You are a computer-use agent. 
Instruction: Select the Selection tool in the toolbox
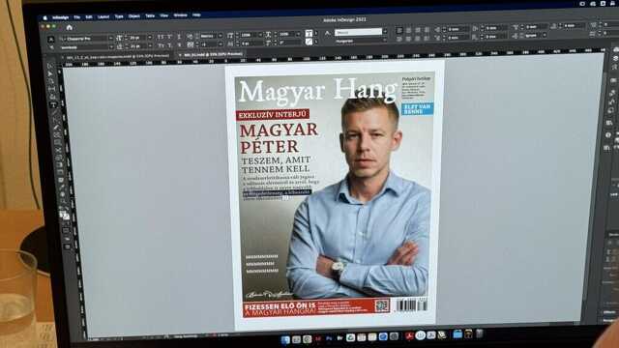pos(49,67)
